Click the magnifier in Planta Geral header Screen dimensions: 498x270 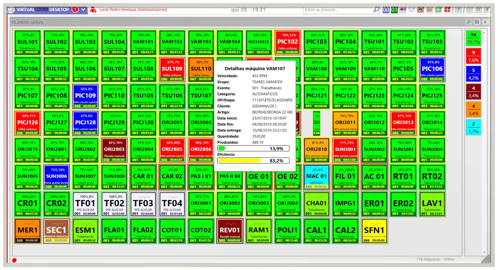coord(469,22)
